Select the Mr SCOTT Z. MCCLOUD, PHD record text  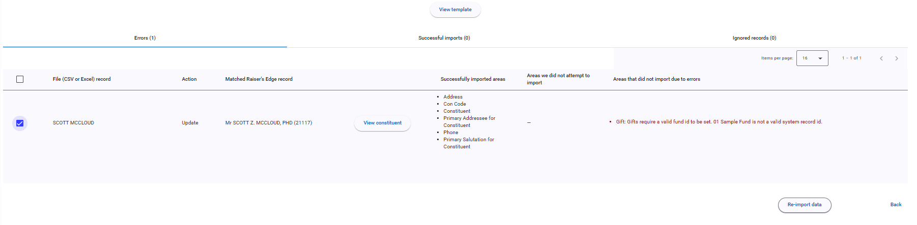pyautogui.click(x=269, y=123)
